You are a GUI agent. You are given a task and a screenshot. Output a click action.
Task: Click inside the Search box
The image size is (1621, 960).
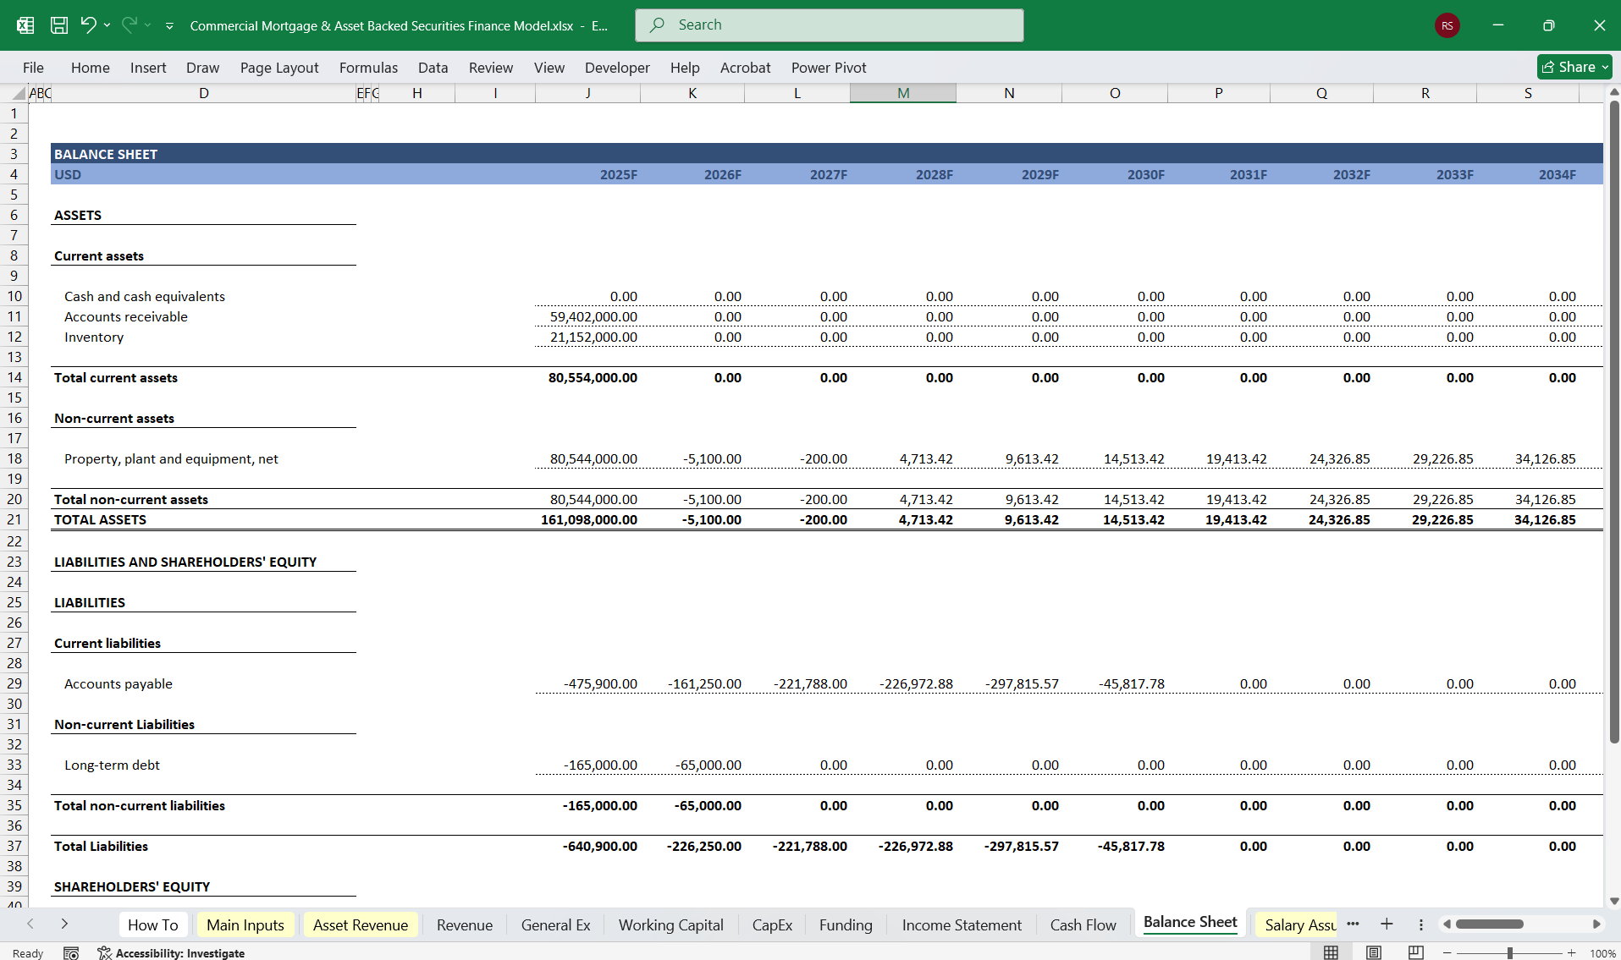(x=828, y=25)
